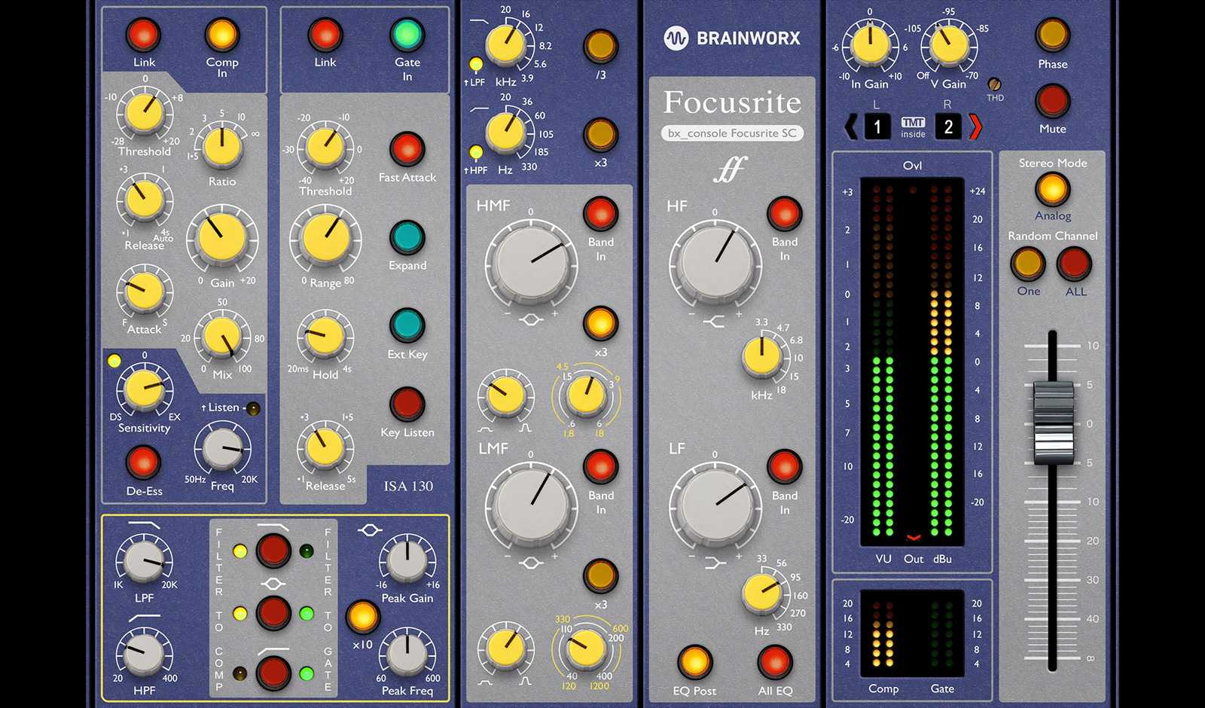Enable the Comp In button
The height and width of the screenshot is (708, 1205).
[x=221, y=35]
